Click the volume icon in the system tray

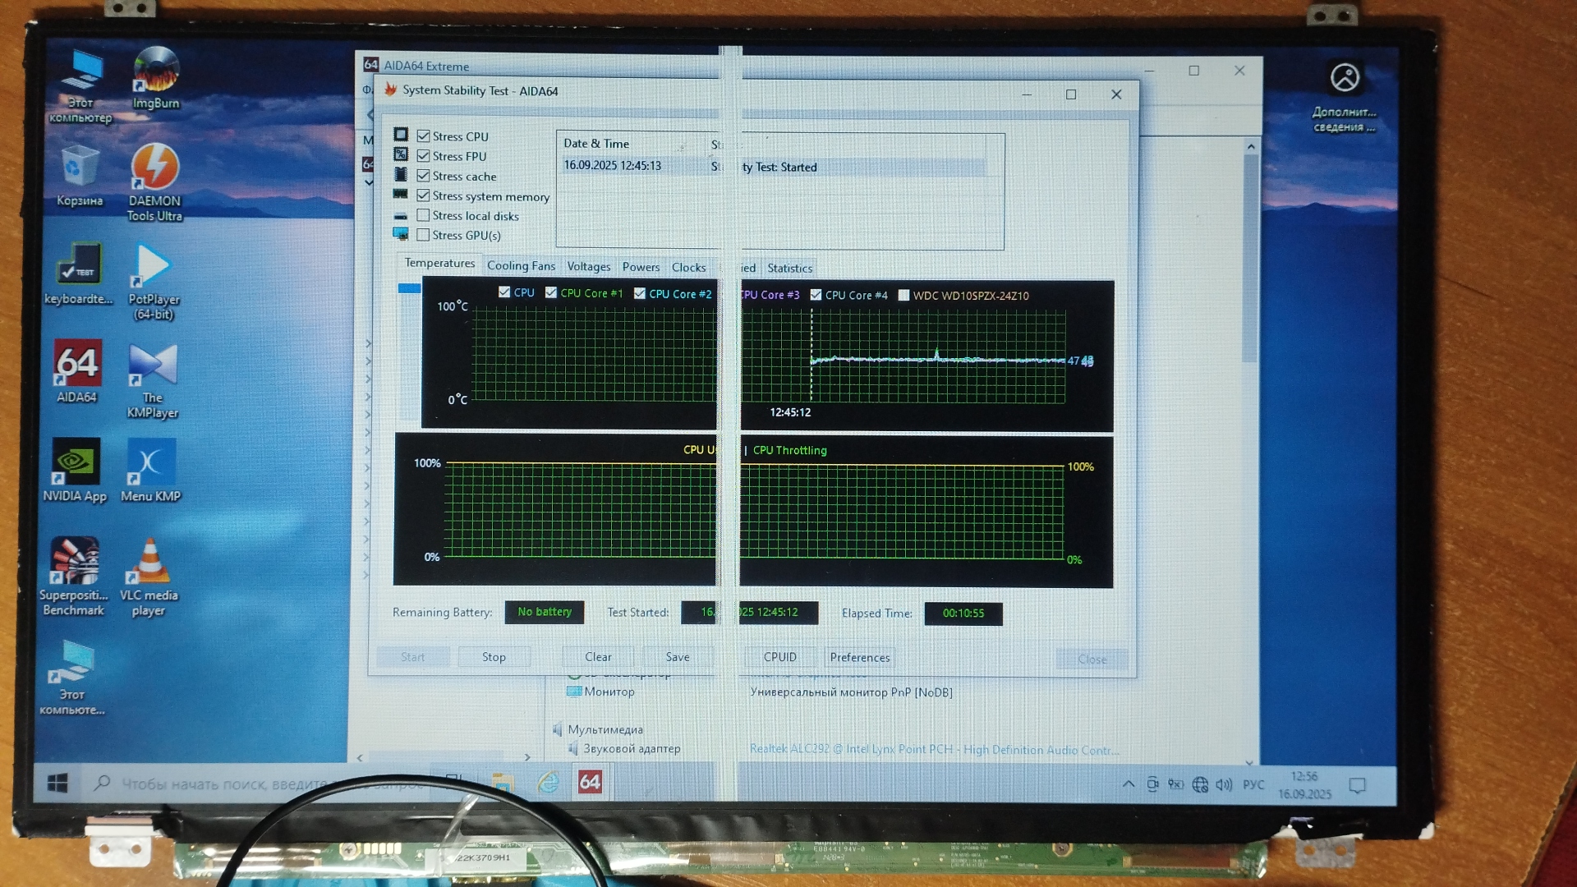(x=1224, y=785)
